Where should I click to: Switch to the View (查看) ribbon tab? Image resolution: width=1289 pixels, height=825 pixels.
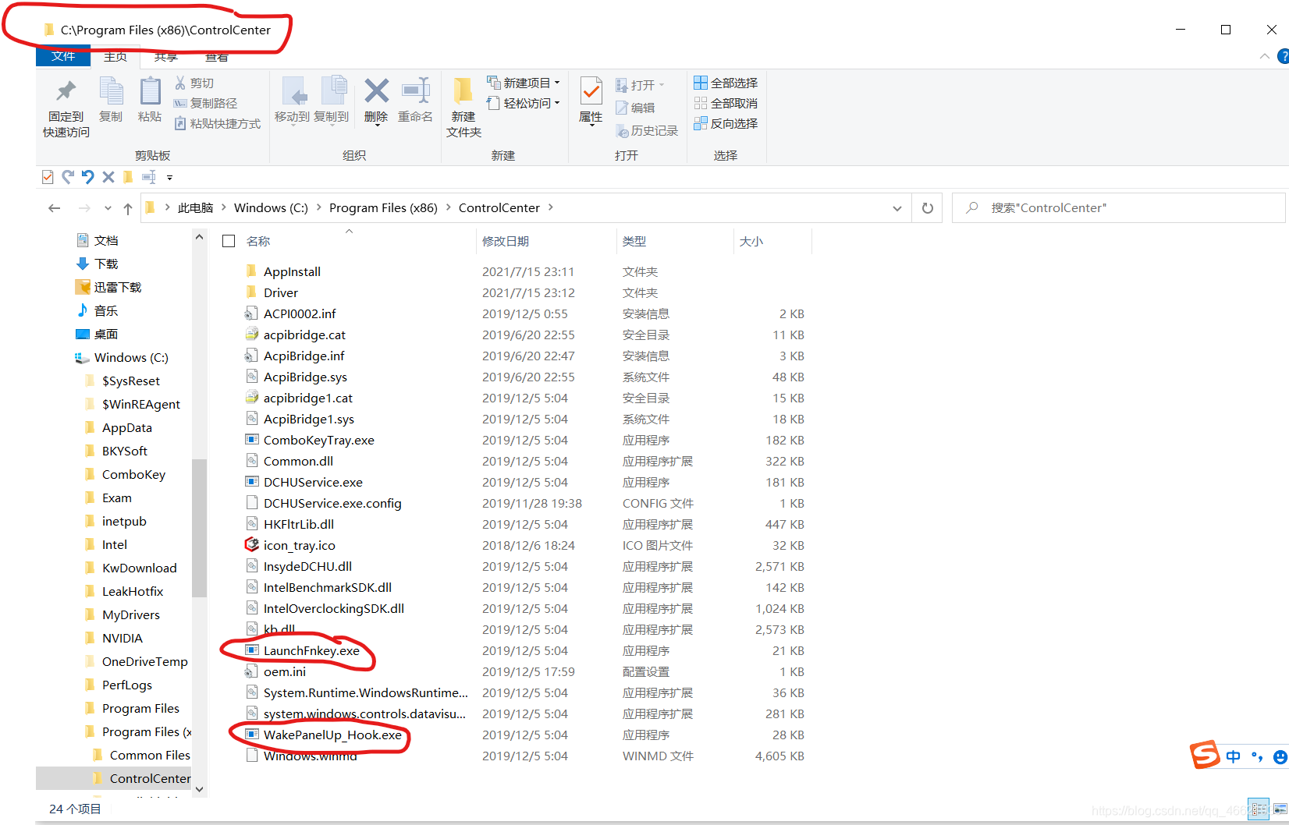216,57
